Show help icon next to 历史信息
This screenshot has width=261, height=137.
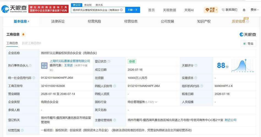[248, 21]
